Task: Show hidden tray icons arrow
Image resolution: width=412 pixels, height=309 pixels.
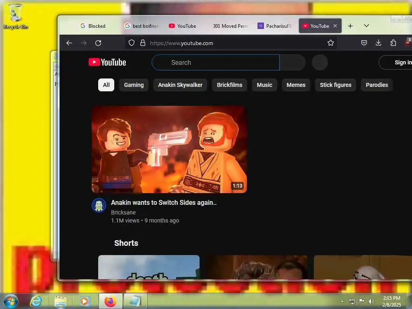Action: [x=342, y=301]
